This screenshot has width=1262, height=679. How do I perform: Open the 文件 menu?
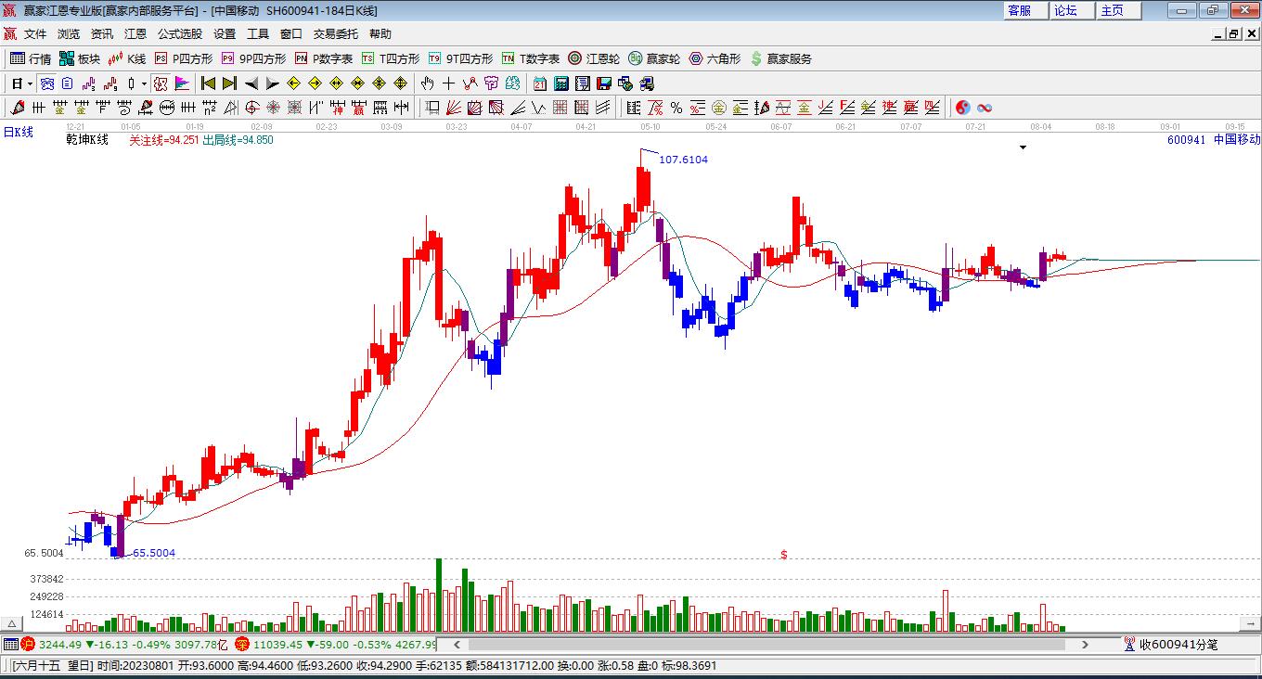tap(35, 34)
